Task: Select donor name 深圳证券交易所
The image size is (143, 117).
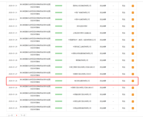Action: (x=82, y=26)
